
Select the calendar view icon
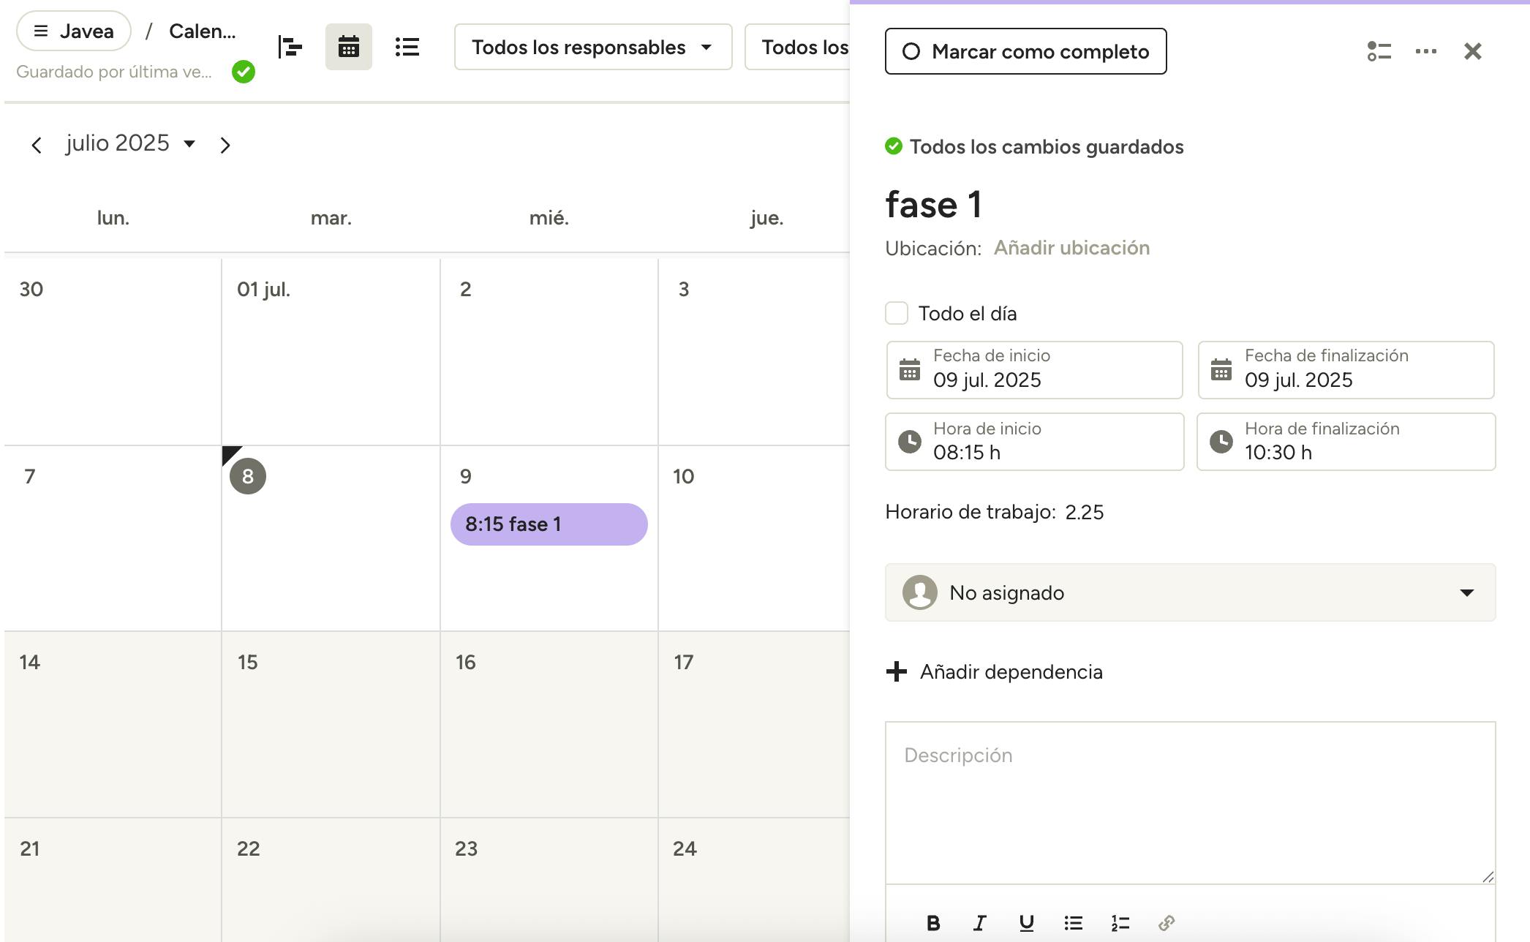tap(348, 48)
